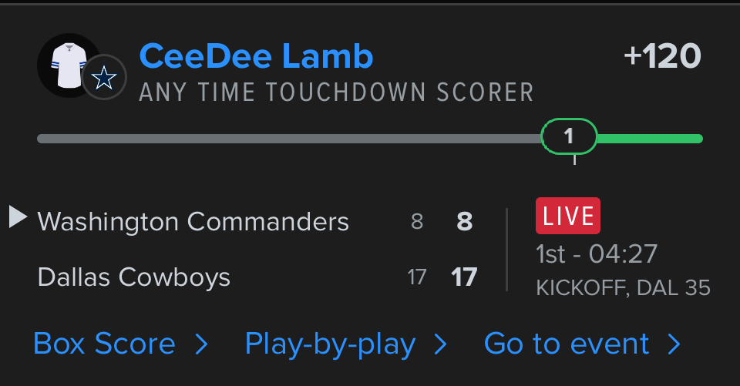Screen dimensions: 740x386
Task: Click the chevron after Box Score
Action: coord(202,344)
